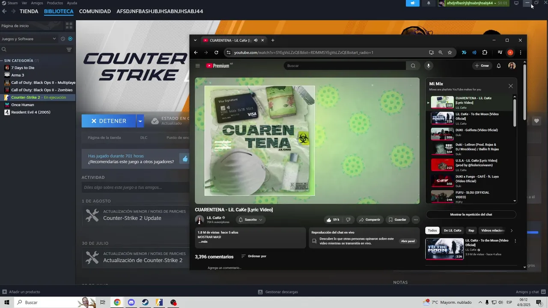Image resolution: width=548 pixels, height=308 pixels.
Task: Play Duki - LeBron from the mix
Action: [x=471, y=149]
